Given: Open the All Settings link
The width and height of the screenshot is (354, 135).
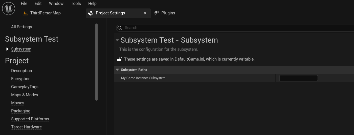Looking at the screenshot, I should tap(21, 27).
